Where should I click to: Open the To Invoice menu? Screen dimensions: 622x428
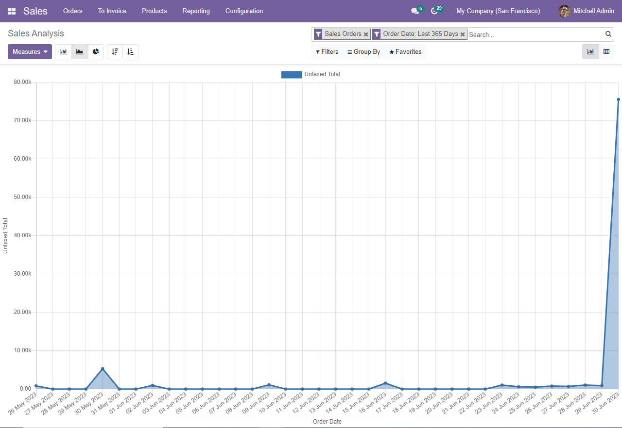click(x=112, y=11)
